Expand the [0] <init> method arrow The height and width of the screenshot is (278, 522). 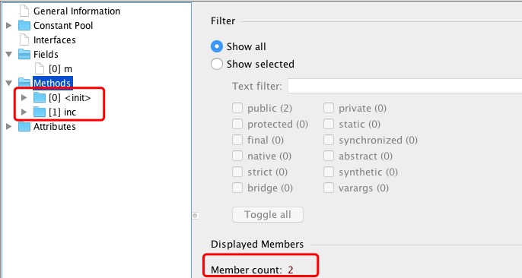pos(24,98)
